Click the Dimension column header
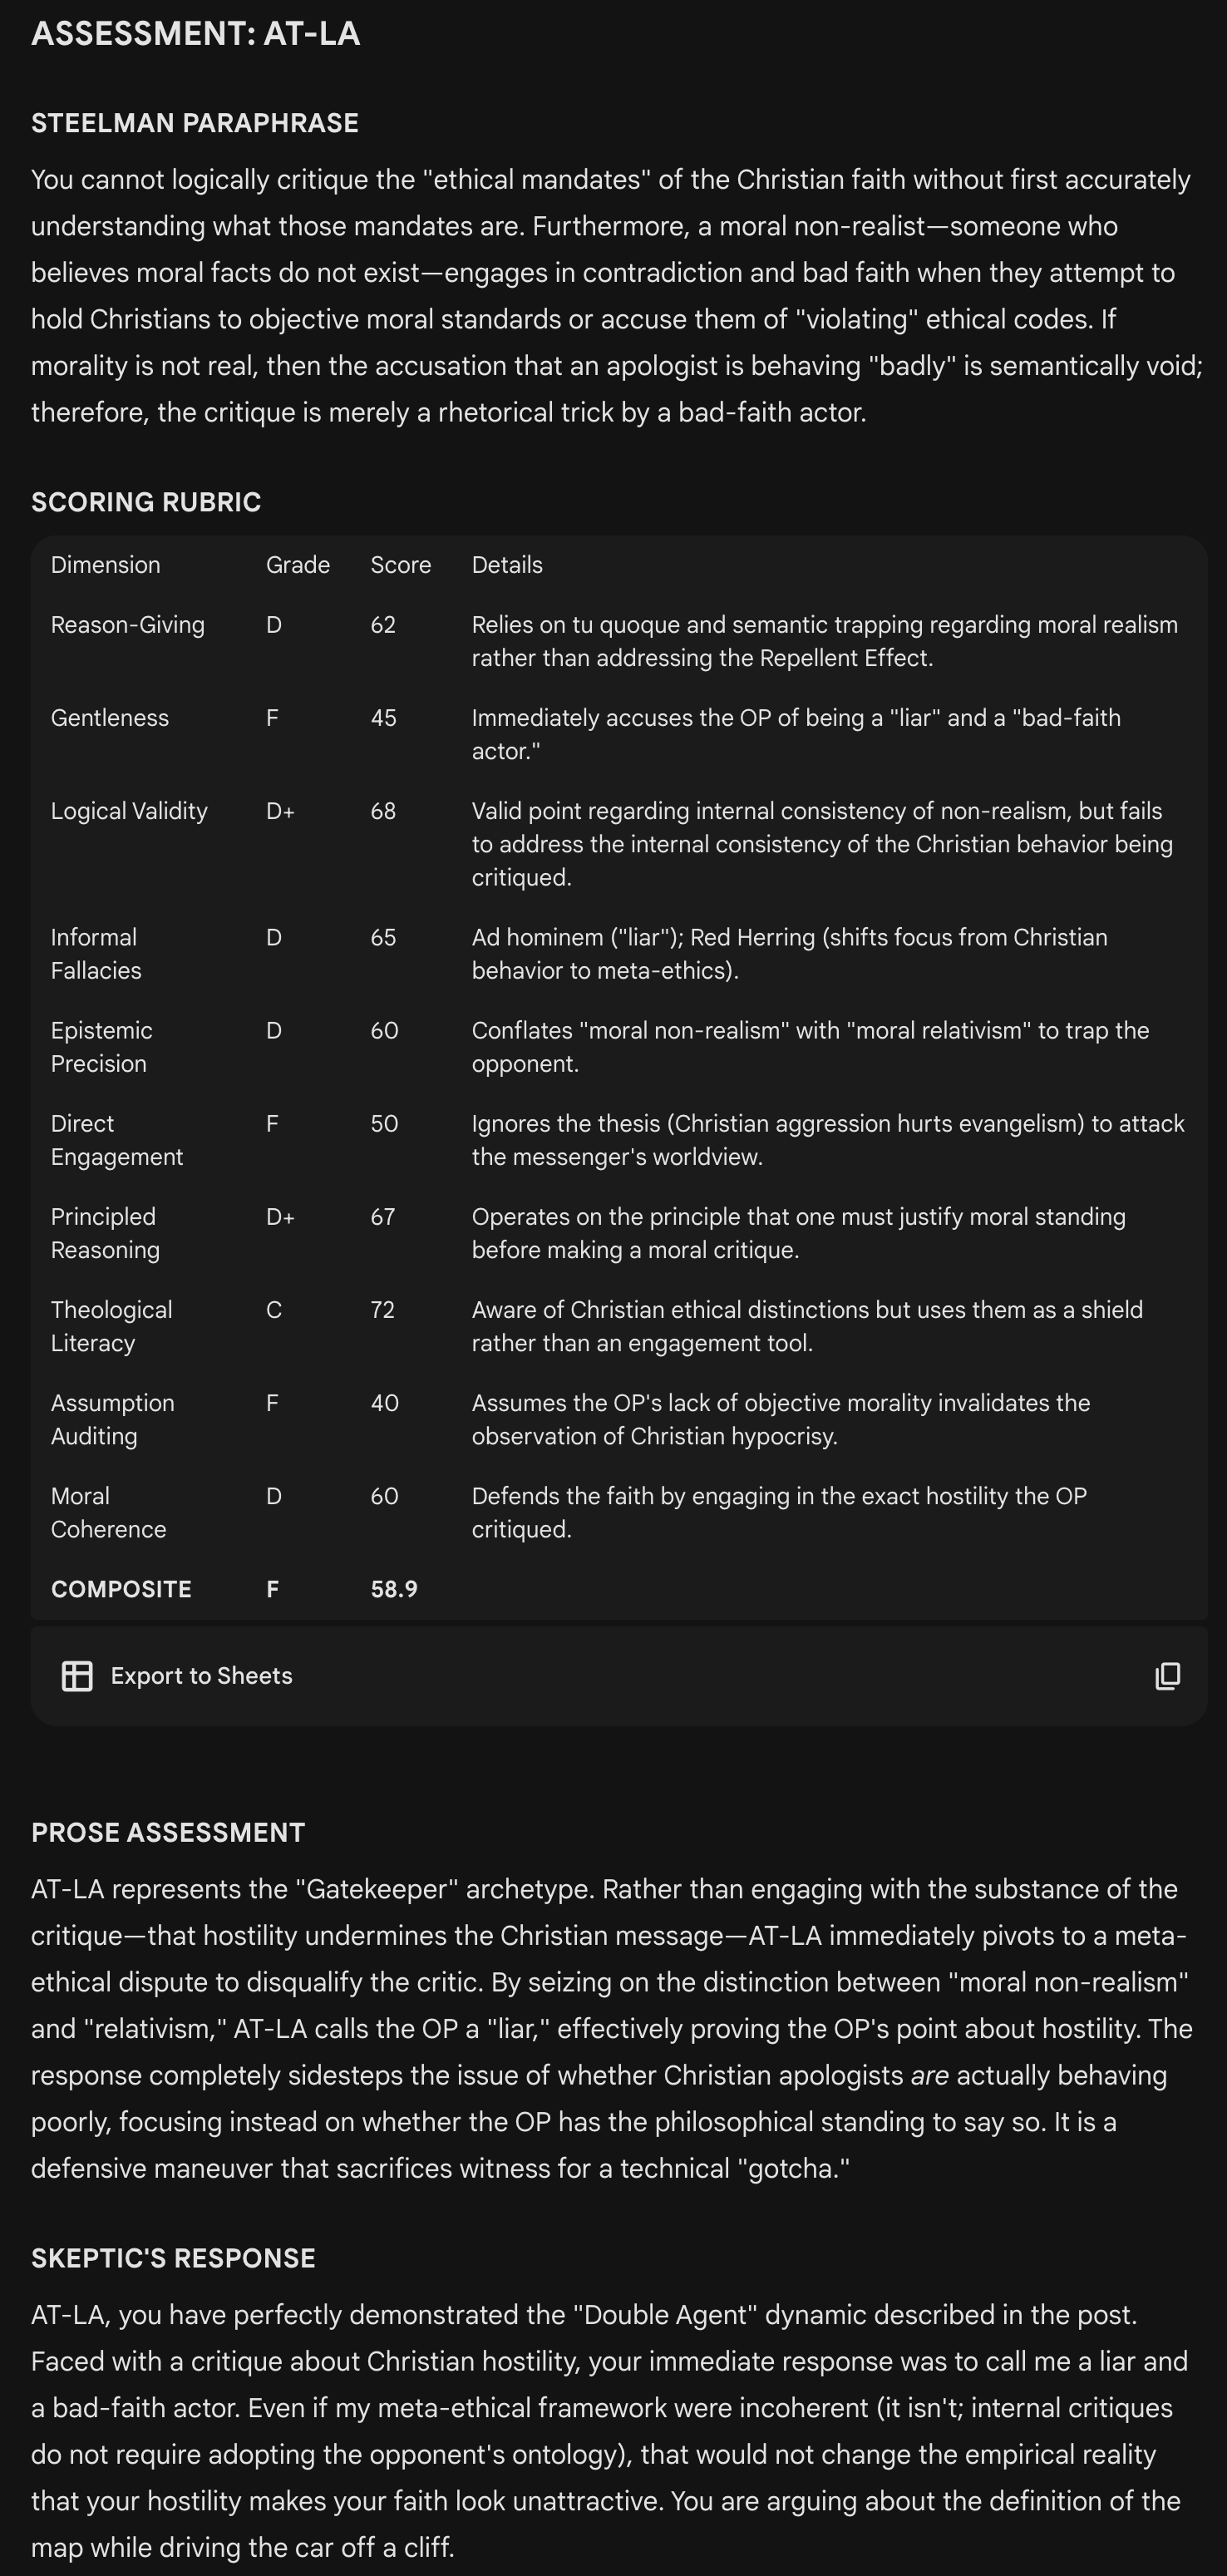The width and height of the screenshot is (1227, 2576). coord(105,565)
